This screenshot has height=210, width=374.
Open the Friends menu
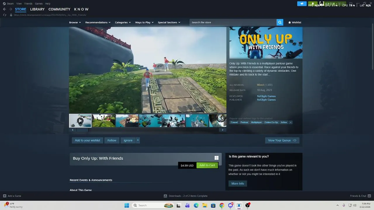pyautogui.click(x=28, y=3)
